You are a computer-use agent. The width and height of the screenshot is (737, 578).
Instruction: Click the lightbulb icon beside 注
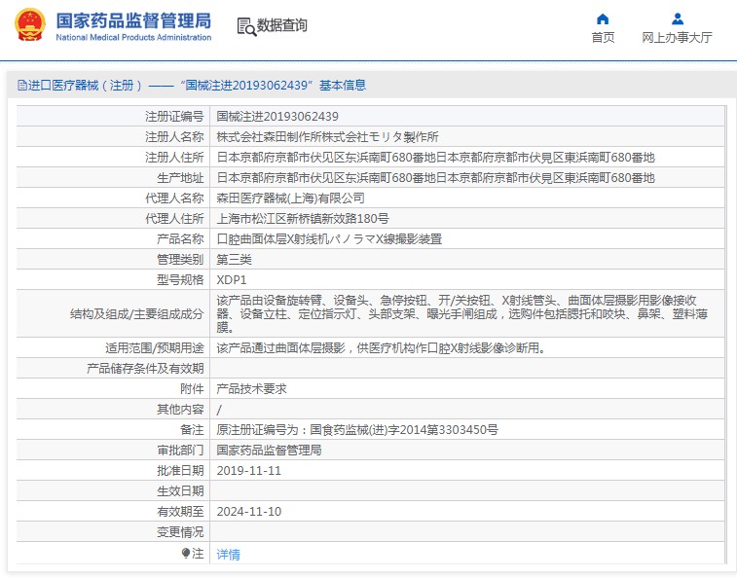tap(186, 553)
